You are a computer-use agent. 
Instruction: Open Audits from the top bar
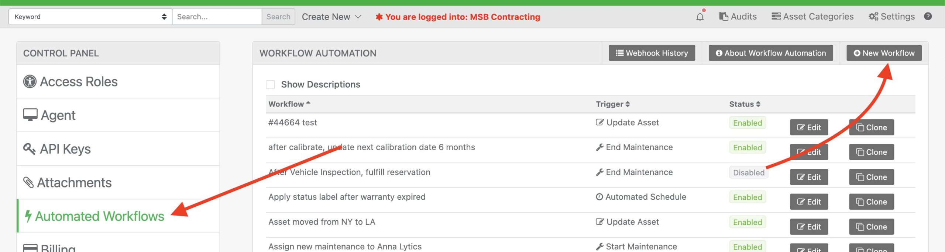pyautogui.click(x=738, y=17)
